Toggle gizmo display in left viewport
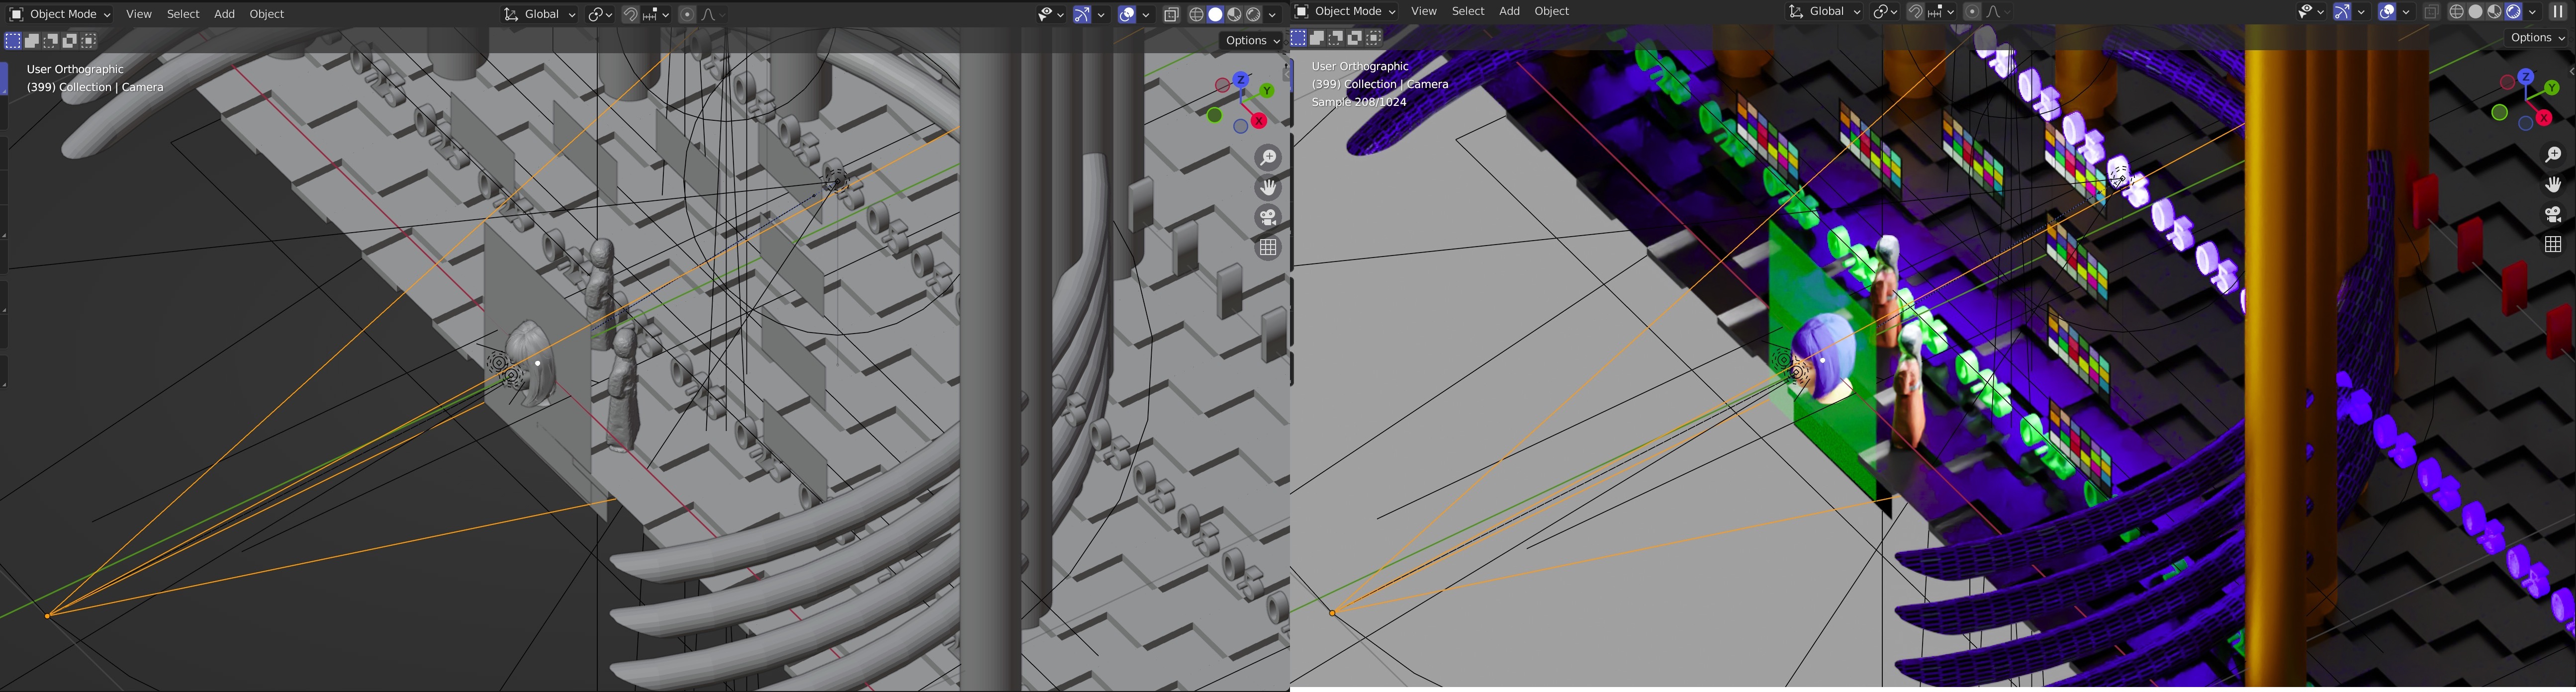This screenshot has height=692, width=2576. click(x=1083, y=14)
